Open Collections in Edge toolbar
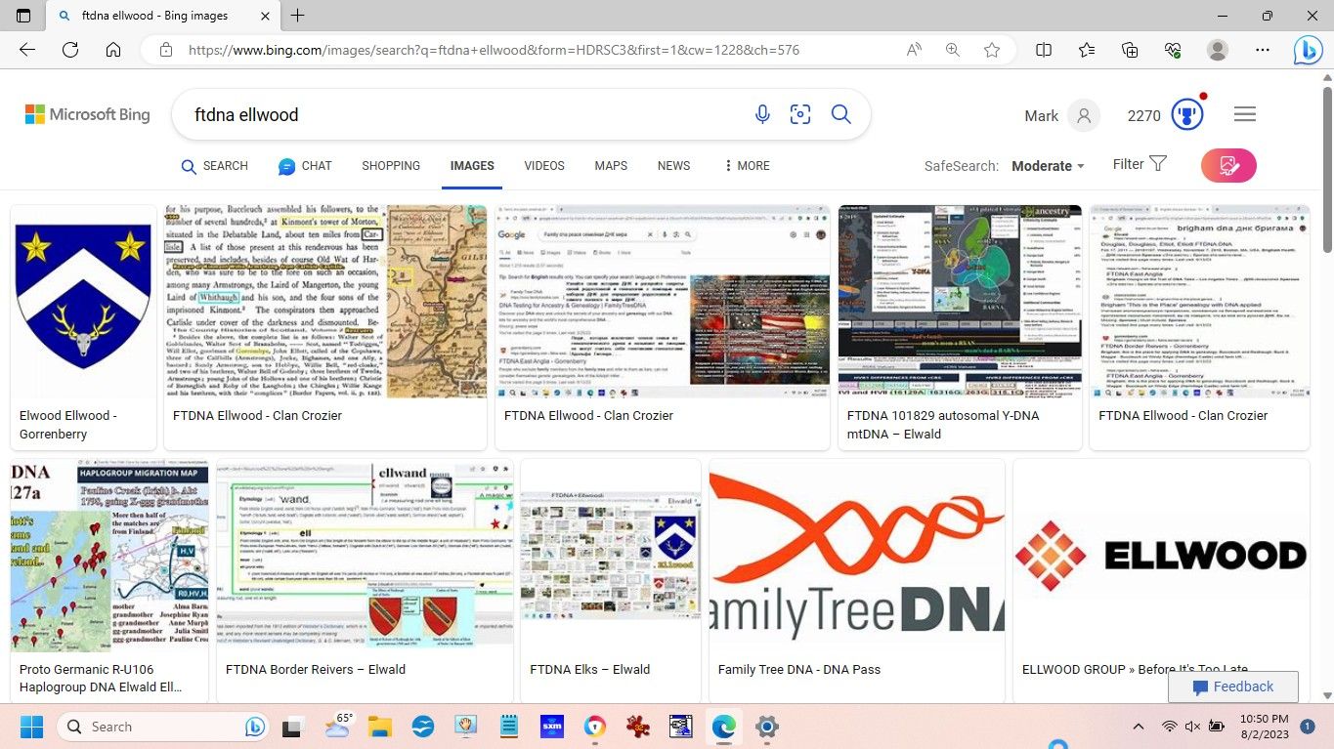This screenshot has height=749, width=1334. [1130, 50]
